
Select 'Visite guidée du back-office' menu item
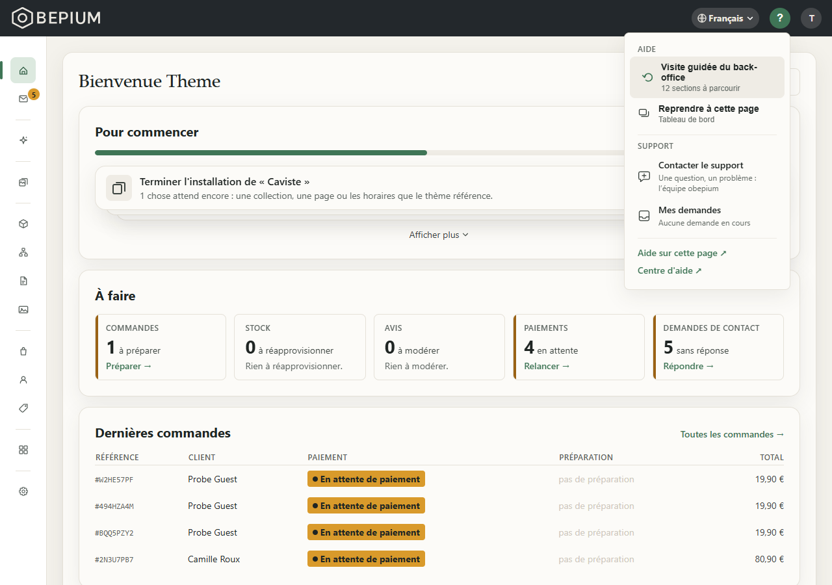click(707, 77)
